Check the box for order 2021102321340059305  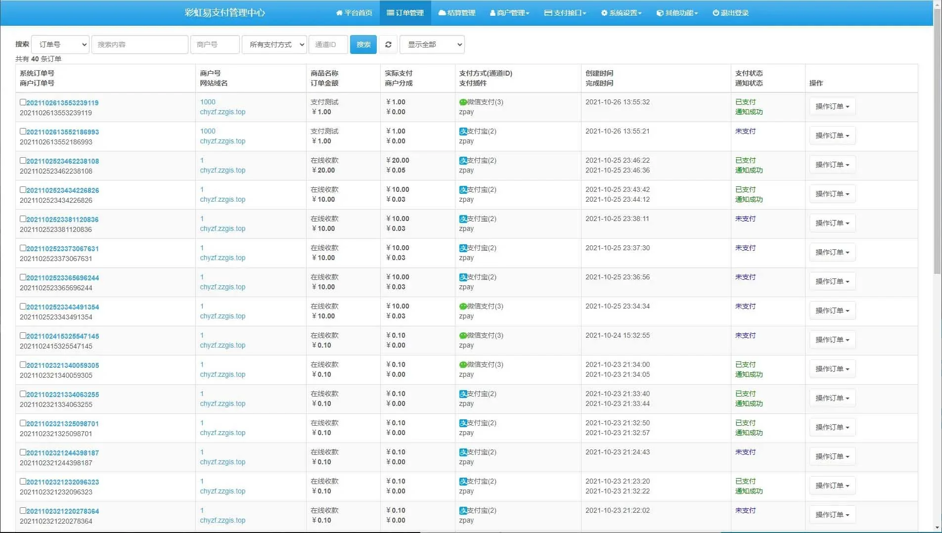[x=23, y=365]
